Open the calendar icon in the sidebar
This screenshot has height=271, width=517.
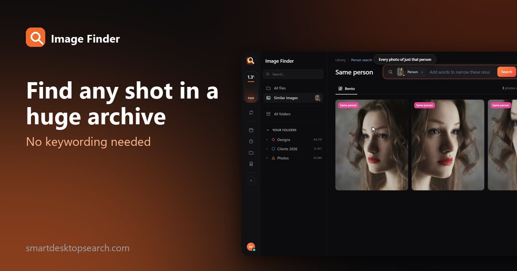click(x=251, y=130)
